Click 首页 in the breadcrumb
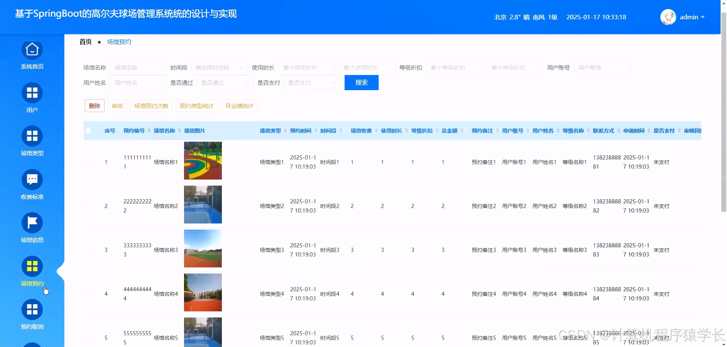727x347 pixels. 85,42
